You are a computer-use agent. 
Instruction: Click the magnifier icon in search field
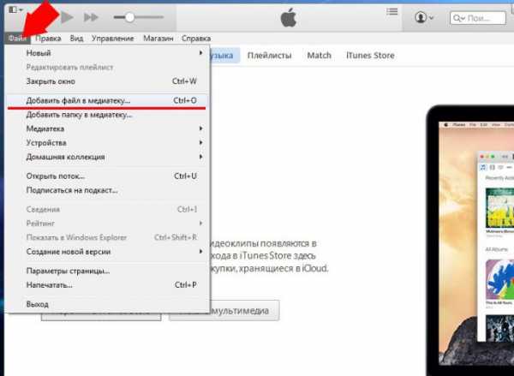(x=455, y=17)
